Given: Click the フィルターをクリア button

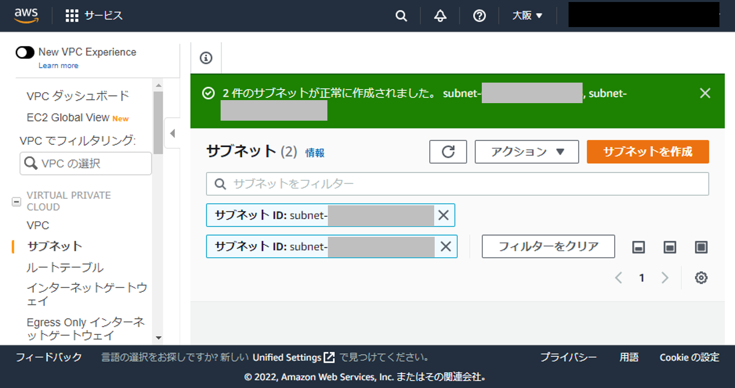Looking at the screenshot, I should pyautogui.click(x=548, y=246).
